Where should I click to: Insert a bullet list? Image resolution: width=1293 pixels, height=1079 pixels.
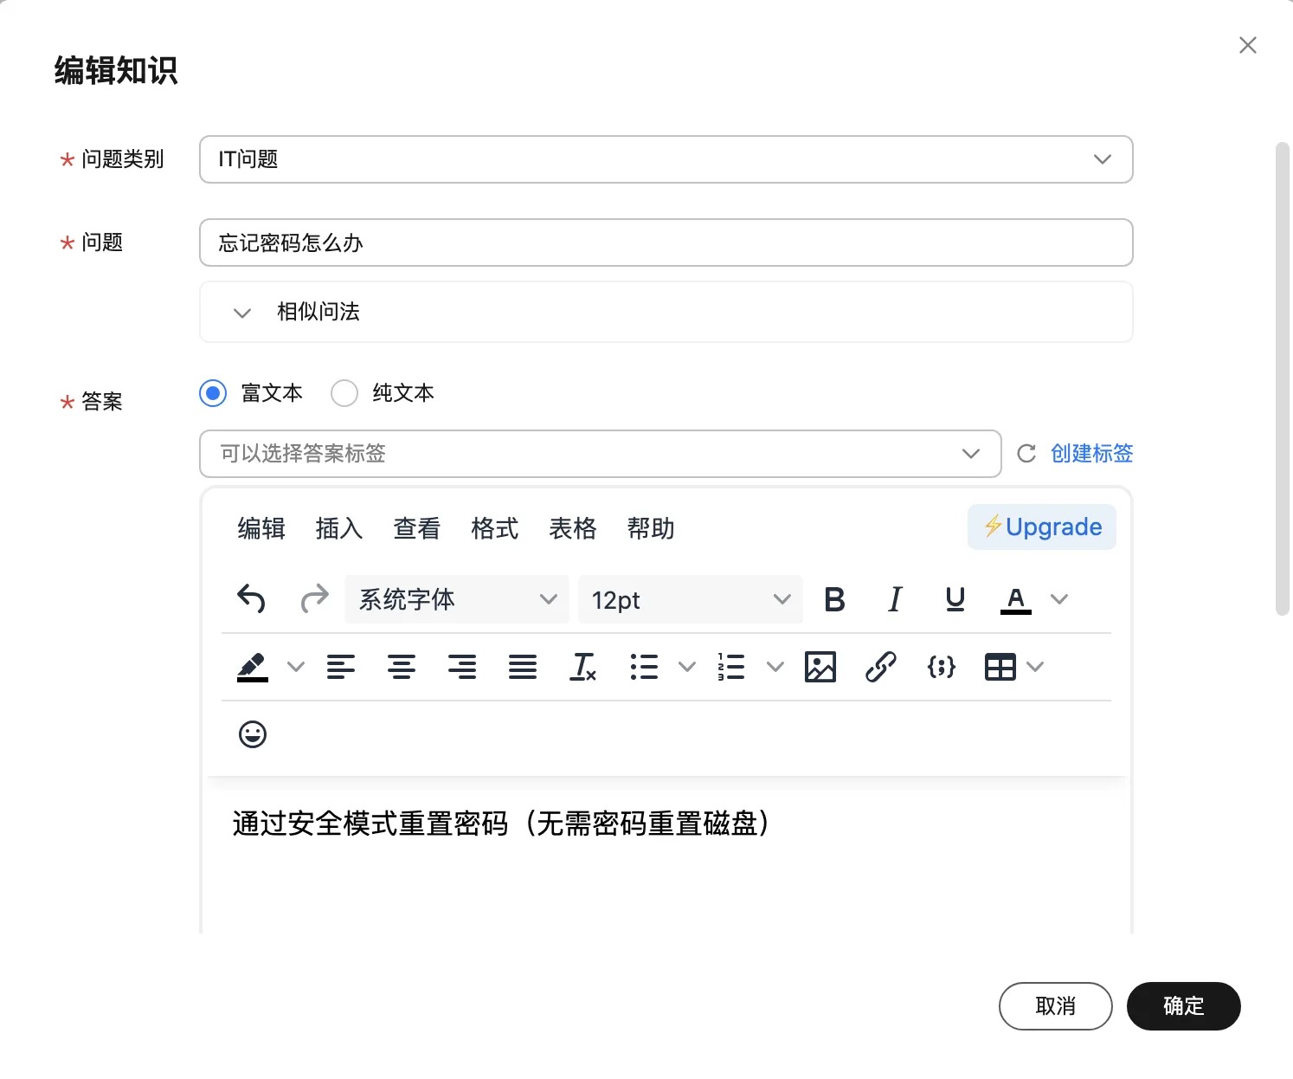click(x=644, y=667)
